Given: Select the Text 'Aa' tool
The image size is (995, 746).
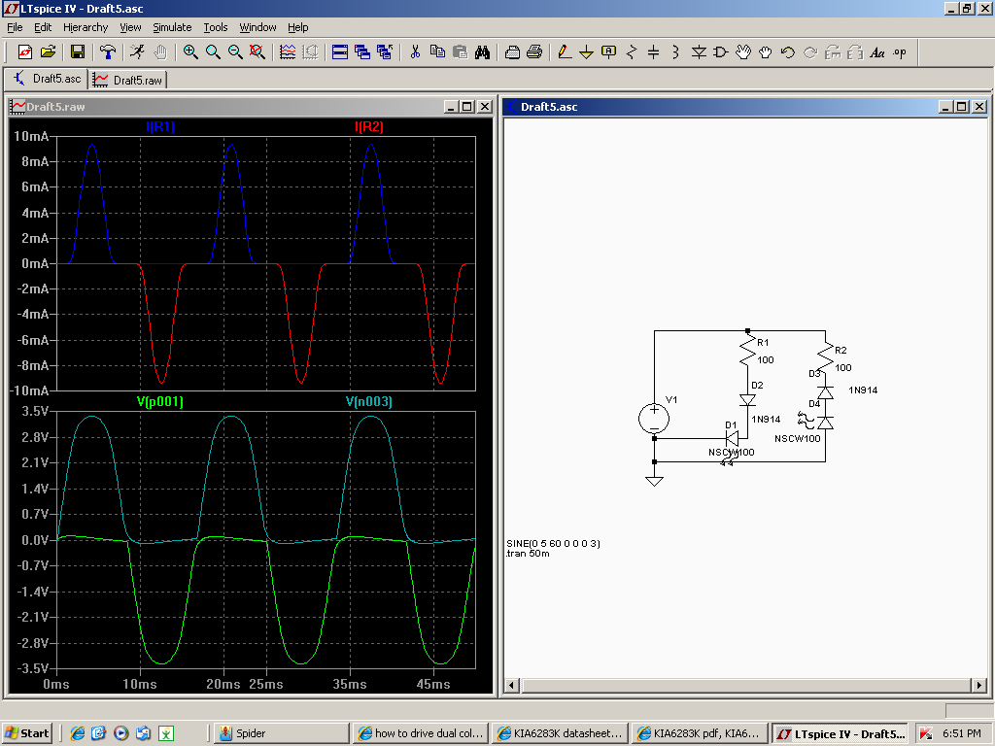Looking at the screenshot, I should [x=877, y=52].
